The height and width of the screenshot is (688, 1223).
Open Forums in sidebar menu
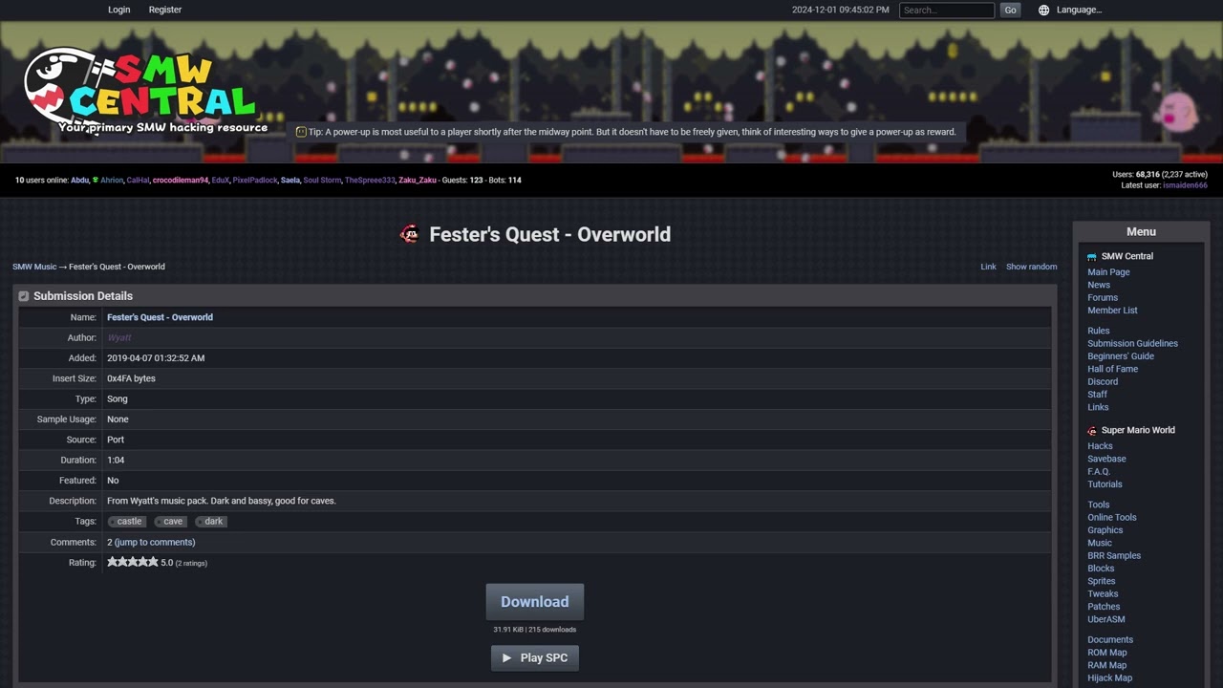tap(1103, 297)
